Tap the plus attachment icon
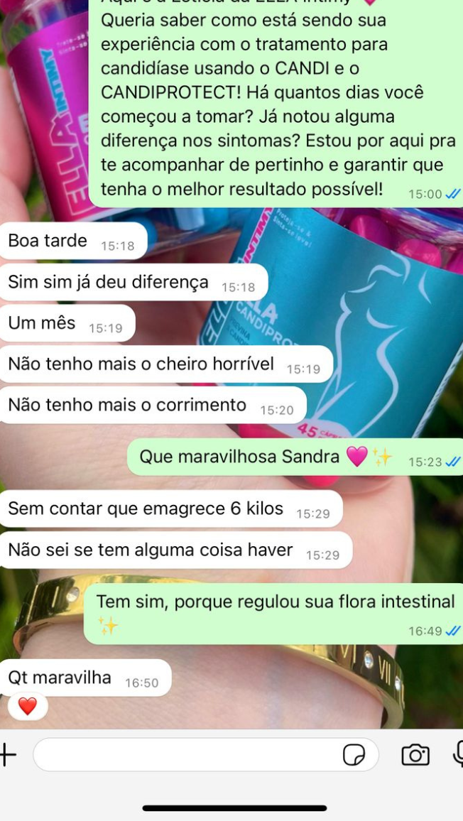463x821 pixels. 8,754
